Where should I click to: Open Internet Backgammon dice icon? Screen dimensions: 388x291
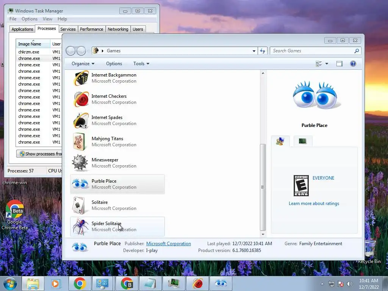tap(81, 78)
